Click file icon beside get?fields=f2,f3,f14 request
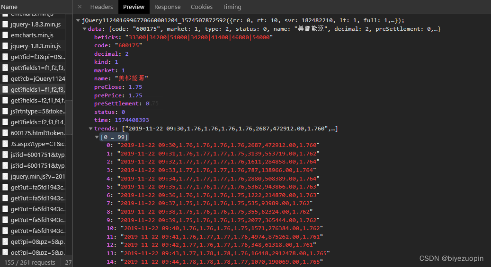This screenshot has width=491, height=267. [5, 122]
